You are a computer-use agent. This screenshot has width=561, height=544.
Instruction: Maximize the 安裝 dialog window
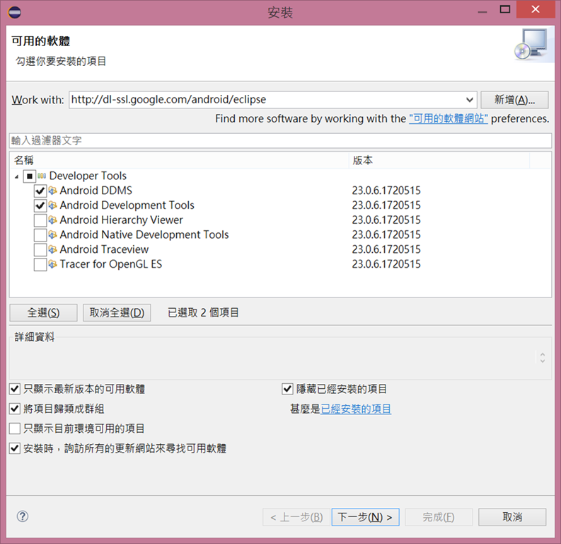tap(505, 9)
